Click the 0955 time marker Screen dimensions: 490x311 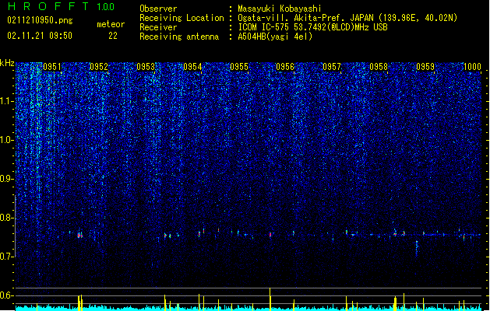[x=239, y=67]
